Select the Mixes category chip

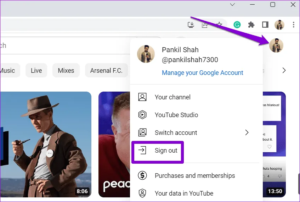pyautogui.click(x=66, y=70)
